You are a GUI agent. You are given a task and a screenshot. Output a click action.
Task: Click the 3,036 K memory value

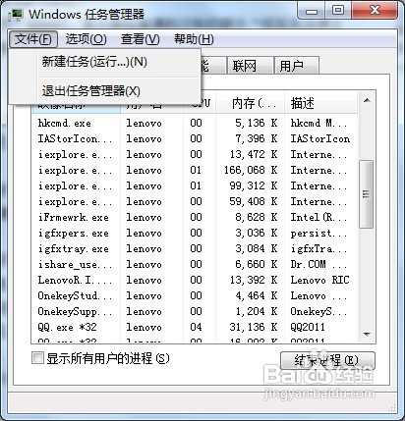[x=257, y=233]
